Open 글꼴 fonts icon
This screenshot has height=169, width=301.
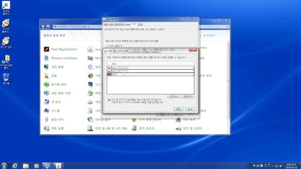coord(46,76)
